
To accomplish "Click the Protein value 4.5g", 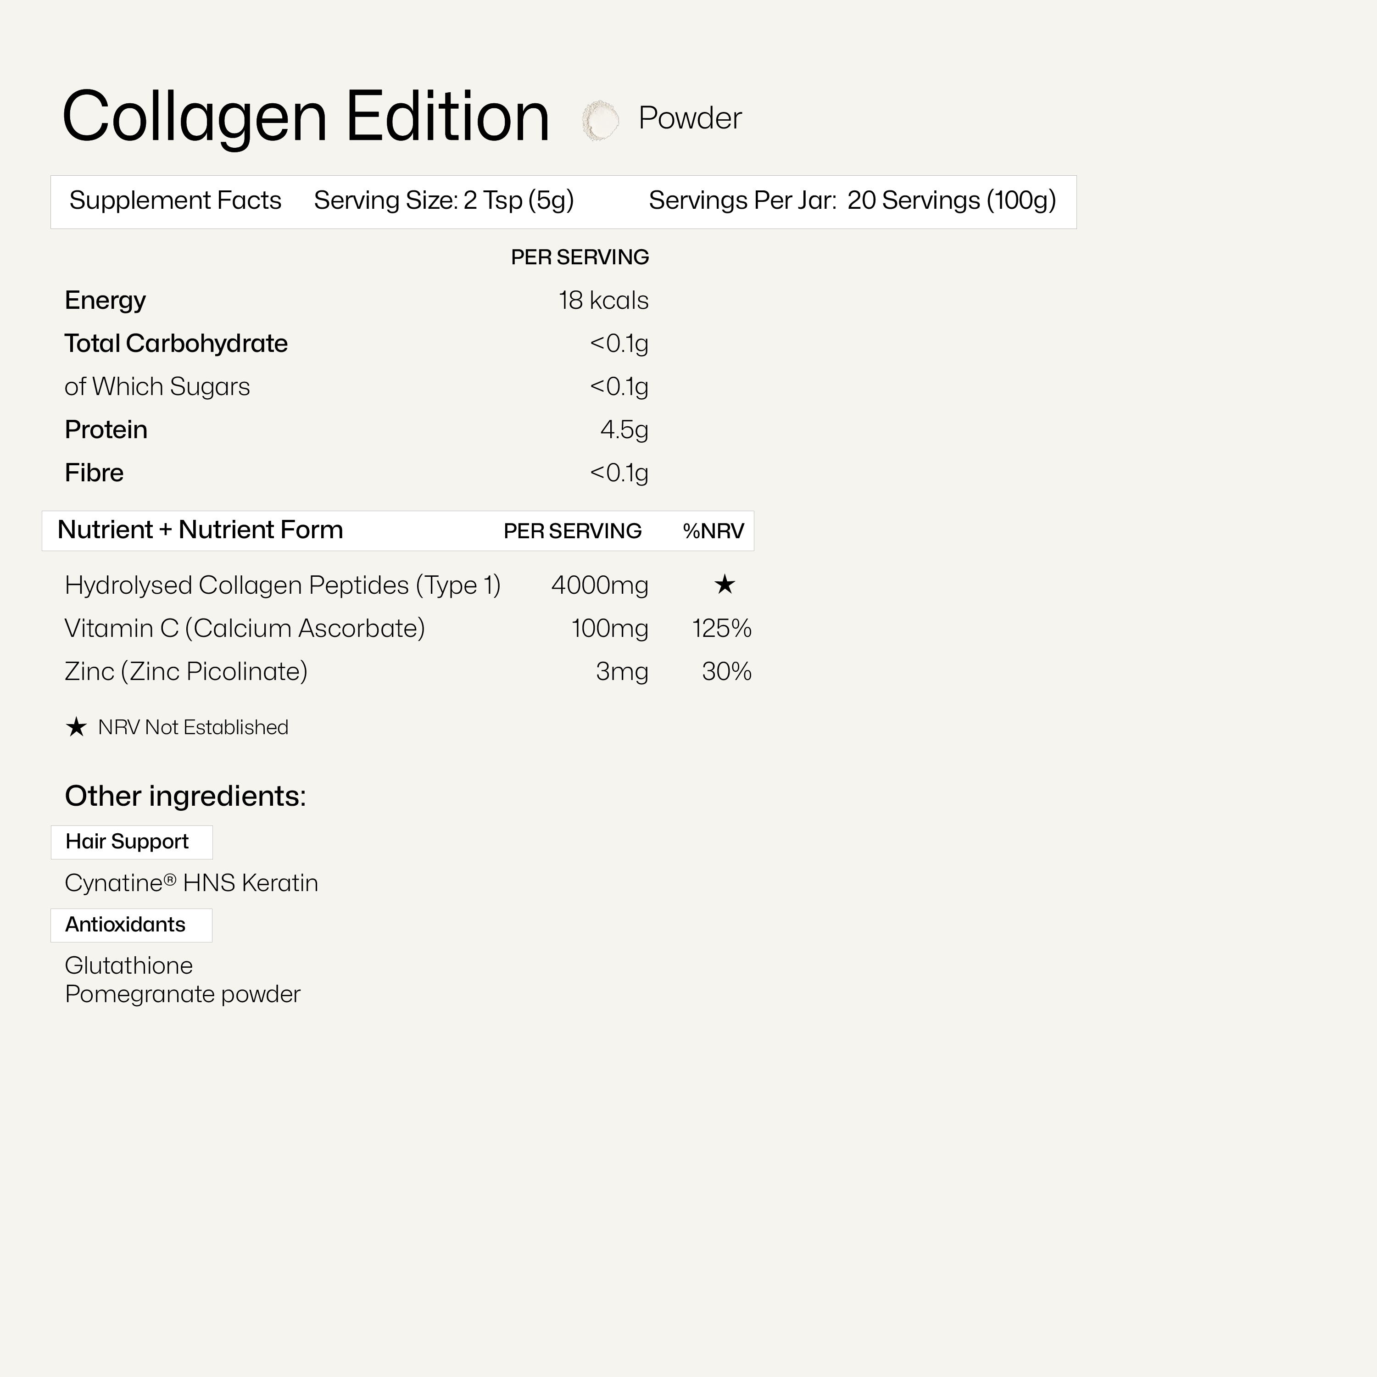I will (x=624, y=430).
